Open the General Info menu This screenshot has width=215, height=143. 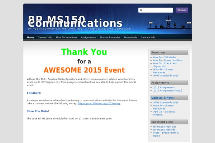[45, 37]
